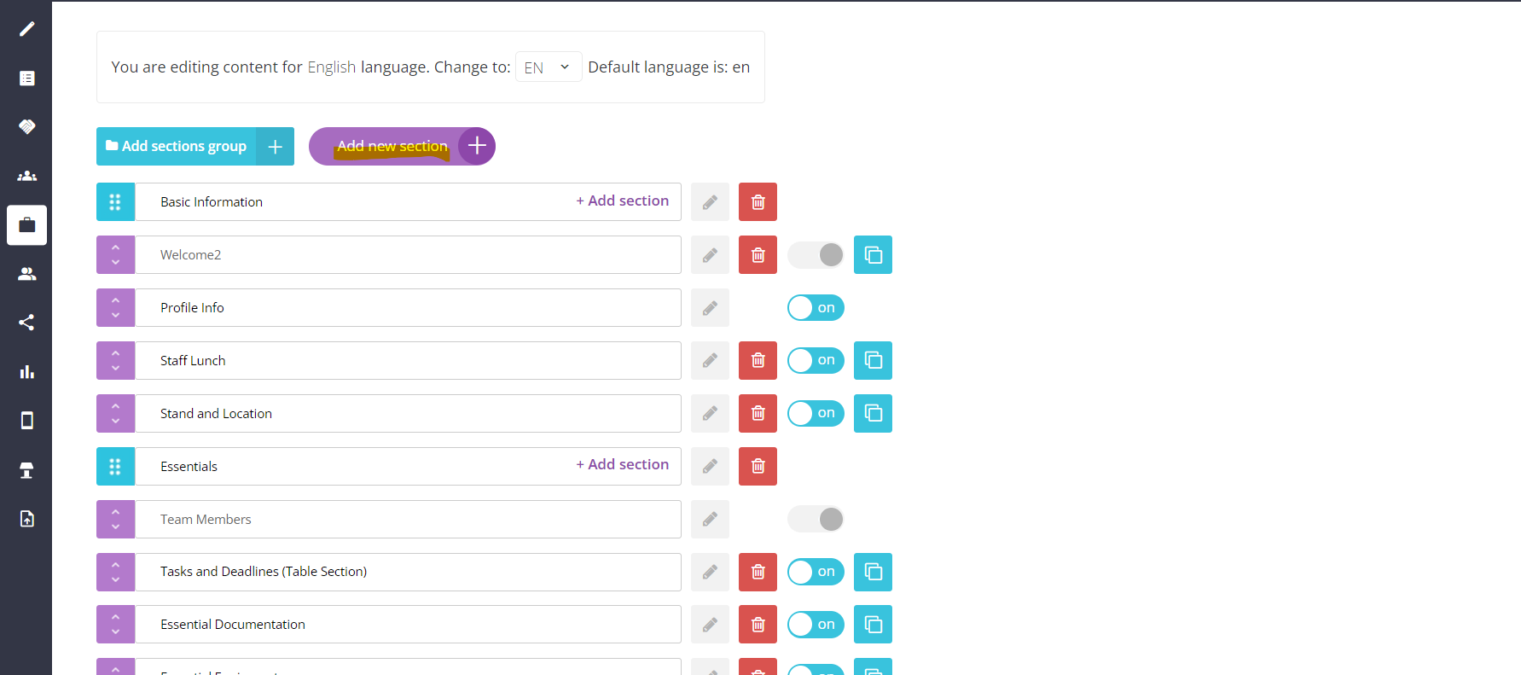Click the share icon in sidebar
Screen dimensions: 1521x675
coord(26,323)
